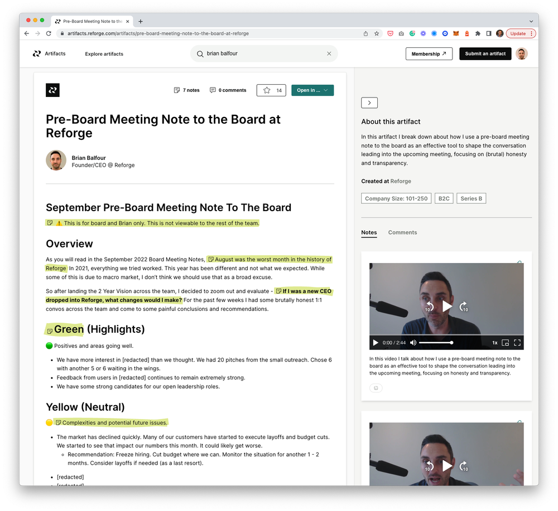Play the second note video
Image resolution: width=558 pixels, height=511 pixels.
coord(446,465)
